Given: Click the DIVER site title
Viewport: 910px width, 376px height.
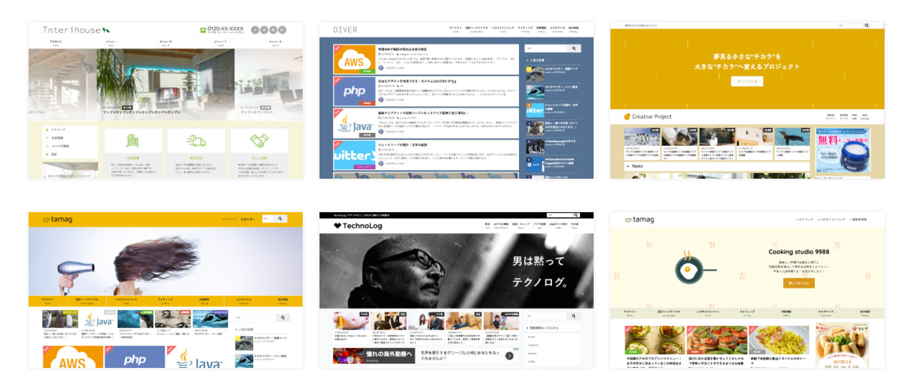Looking at the screenshot, I should [x=345, y=30].
